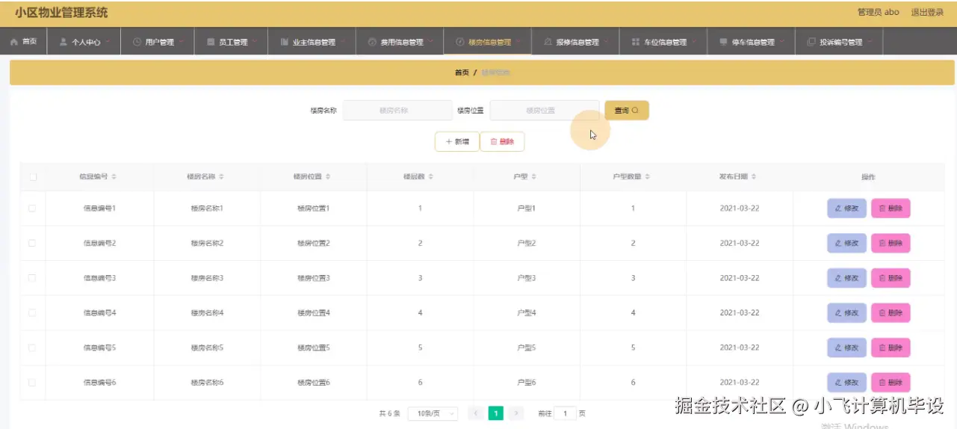Select page 1 in pagination
Viewport: 957px width, 429px height.
(496, 413)
